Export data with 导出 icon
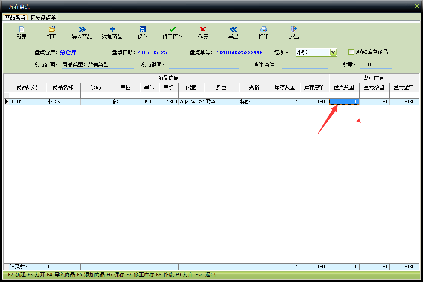The image size is (423, 282). [x=233, y=29]
